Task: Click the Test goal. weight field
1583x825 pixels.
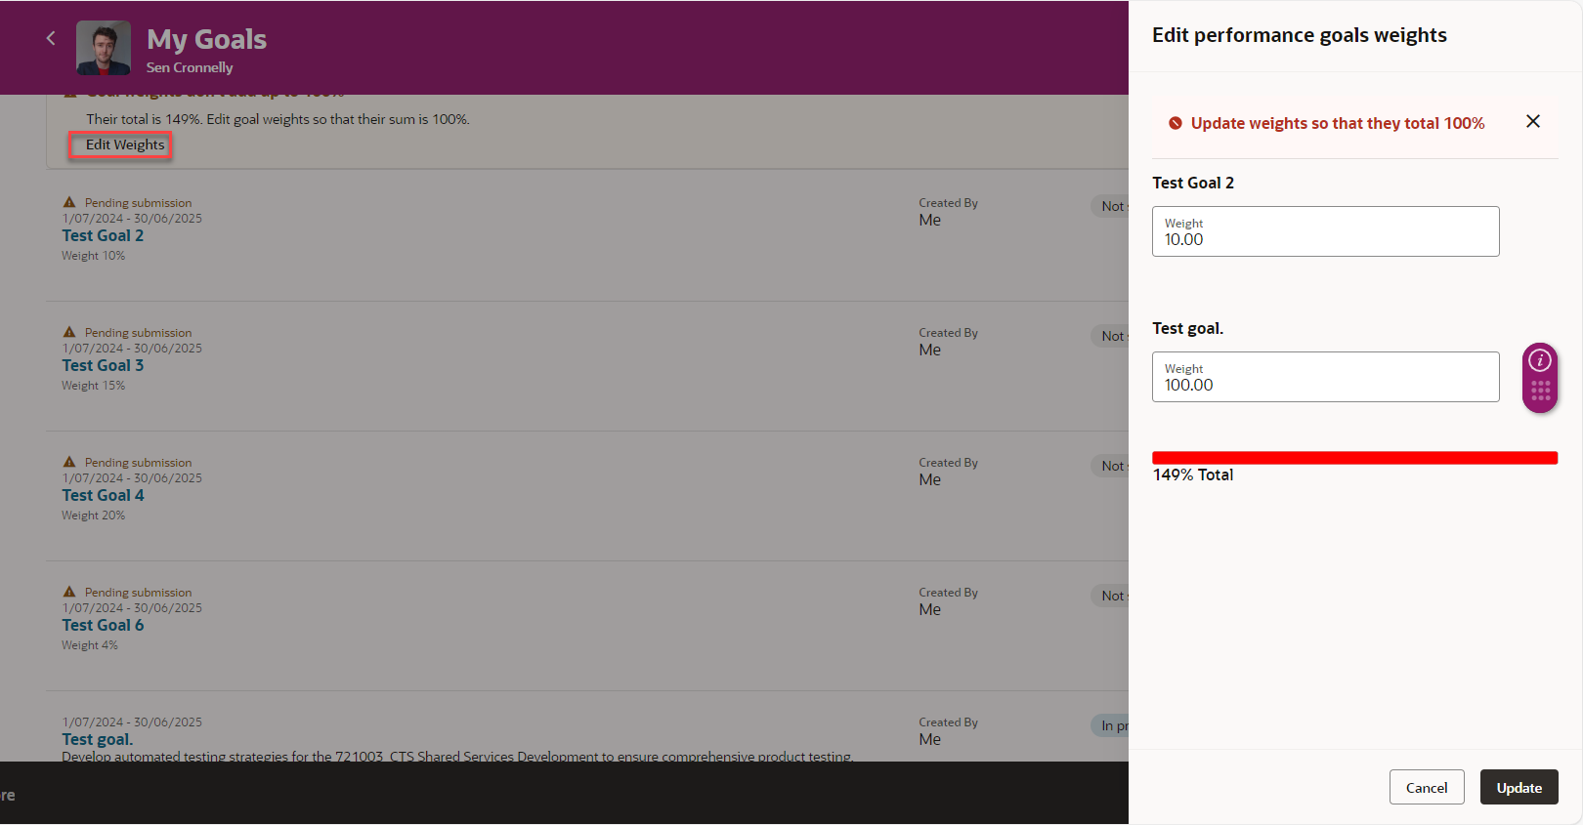Action: [1325, 377]
